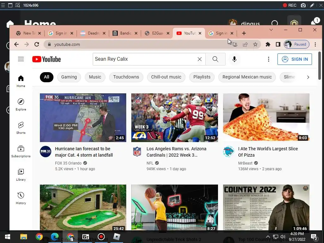Open Shorts in the sidebar
The width and height of the screenshot is (324, 243).
point(21,128)
